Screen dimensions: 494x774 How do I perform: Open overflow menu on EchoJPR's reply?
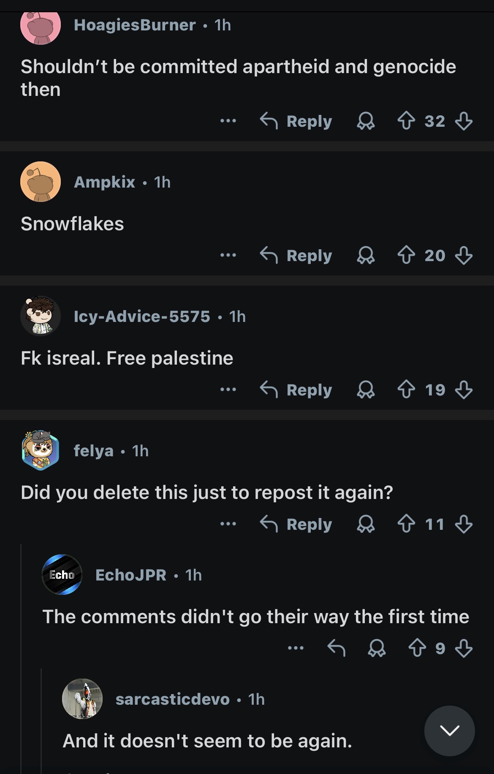(296, 648)
